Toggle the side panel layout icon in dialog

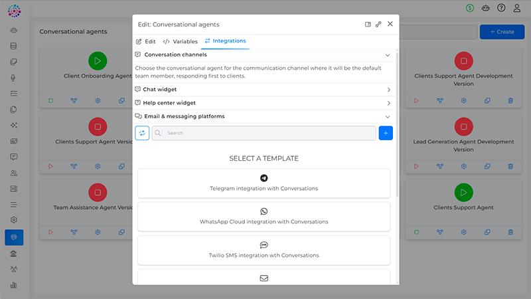tap(368, 24)
